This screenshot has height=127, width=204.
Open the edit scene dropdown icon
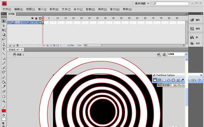tap(159, 55)
